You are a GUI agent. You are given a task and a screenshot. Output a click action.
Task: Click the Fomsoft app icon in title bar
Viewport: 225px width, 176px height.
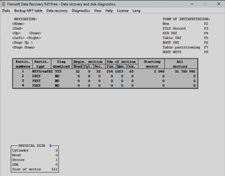coord(3,4)
